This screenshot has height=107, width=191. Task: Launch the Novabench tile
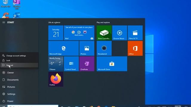tap(104, 48)
